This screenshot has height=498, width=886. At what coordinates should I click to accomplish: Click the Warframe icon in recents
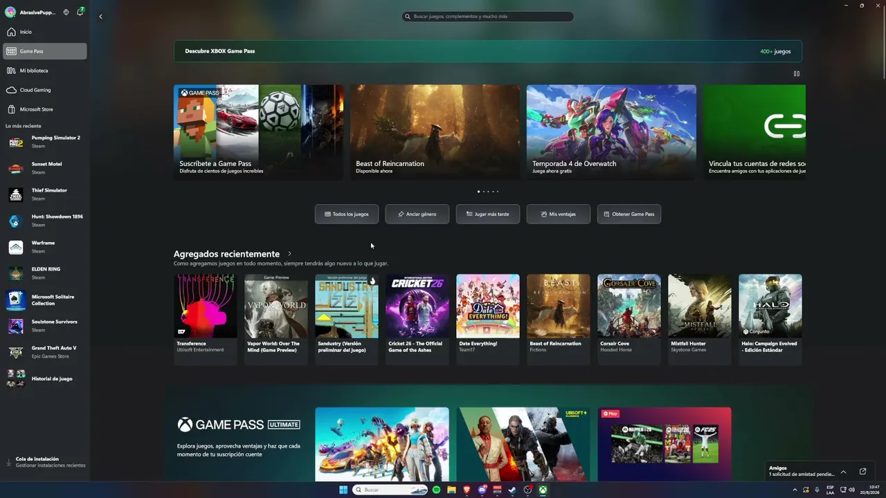point(16,247)
